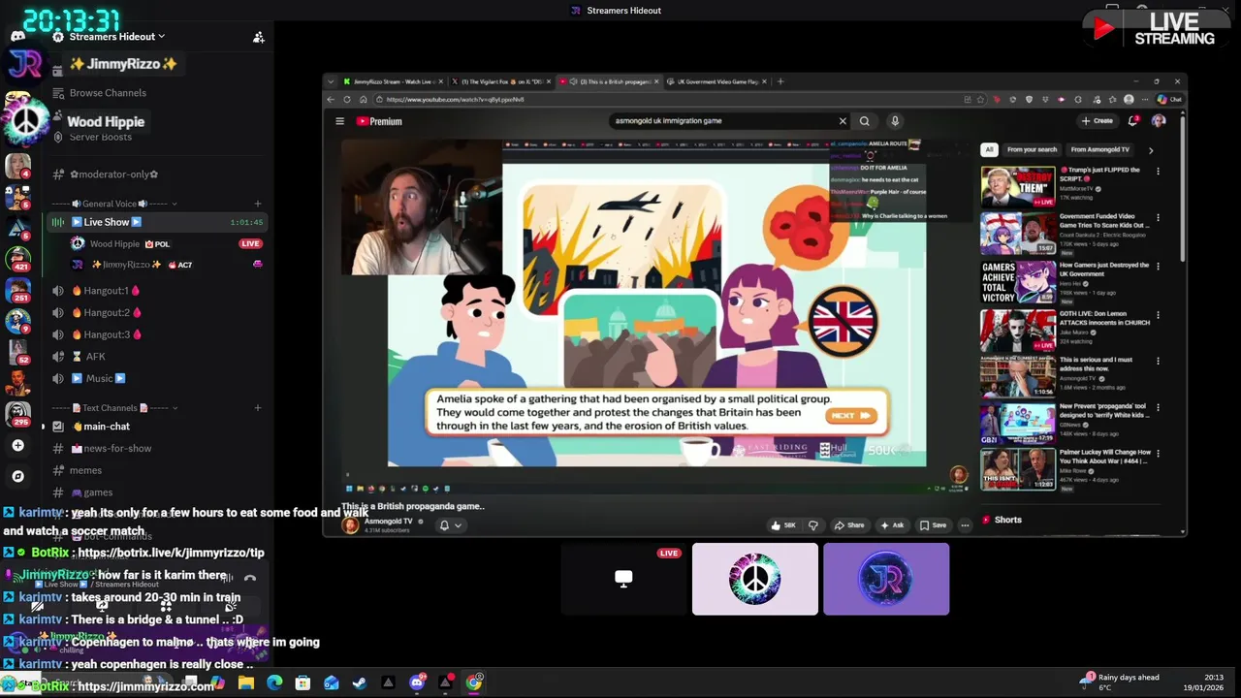The image size is (1241, 698).
Task: Open server icon with 421 badge
Action: point(17,257)
